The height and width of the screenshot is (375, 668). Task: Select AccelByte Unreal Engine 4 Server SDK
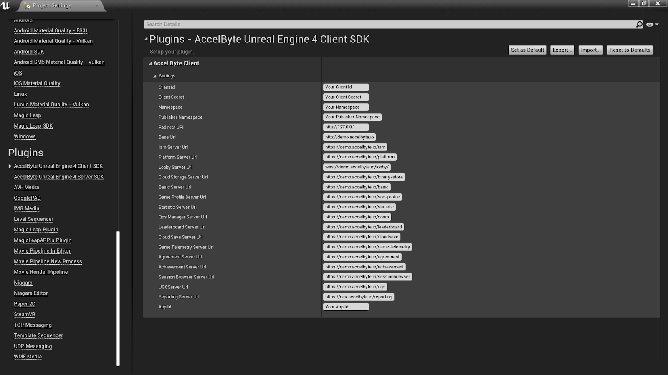coord(59,177)
